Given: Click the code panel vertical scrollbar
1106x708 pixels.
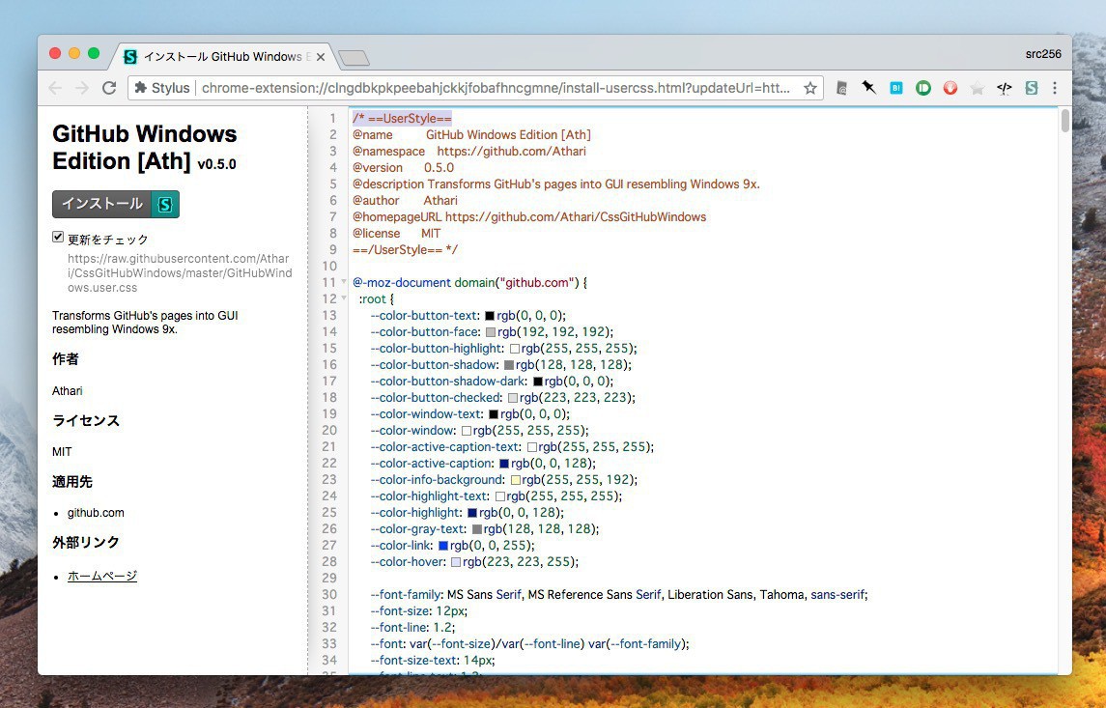Looking at the screenshot, I should coord(1064,121).
